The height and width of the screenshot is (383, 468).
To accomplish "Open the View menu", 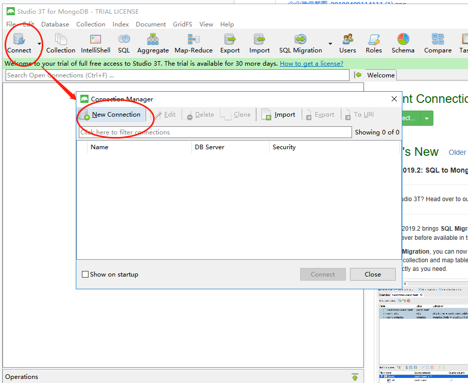I will coord(206,24).
